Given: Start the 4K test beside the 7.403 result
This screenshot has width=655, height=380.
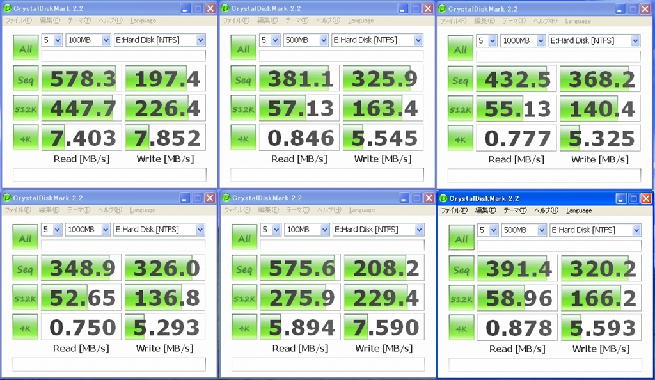Looking at the screenshot, I should point(26,138).
